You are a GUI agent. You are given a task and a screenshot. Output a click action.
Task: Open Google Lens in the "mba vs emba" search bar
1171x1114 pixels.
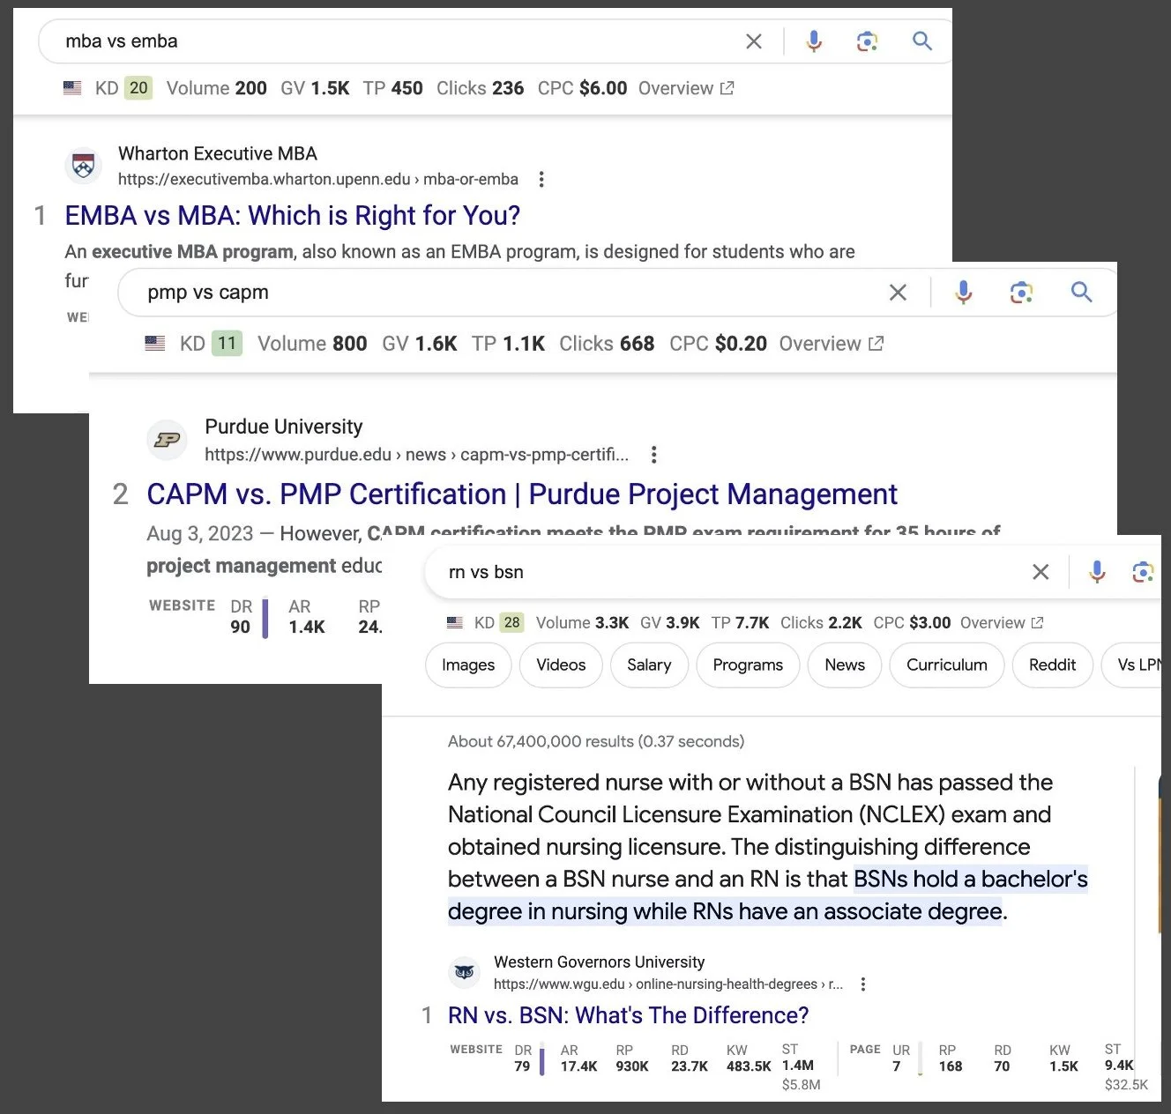coord(867,41)
